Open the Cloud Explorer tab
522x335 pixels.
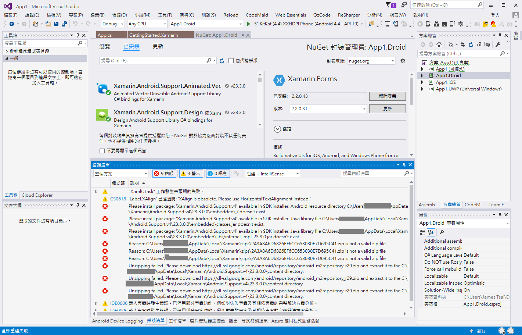pos(37,195)
